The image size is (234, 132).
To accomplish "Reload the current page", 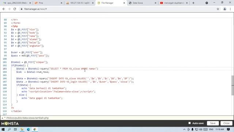I will click(x=15, y=9).
